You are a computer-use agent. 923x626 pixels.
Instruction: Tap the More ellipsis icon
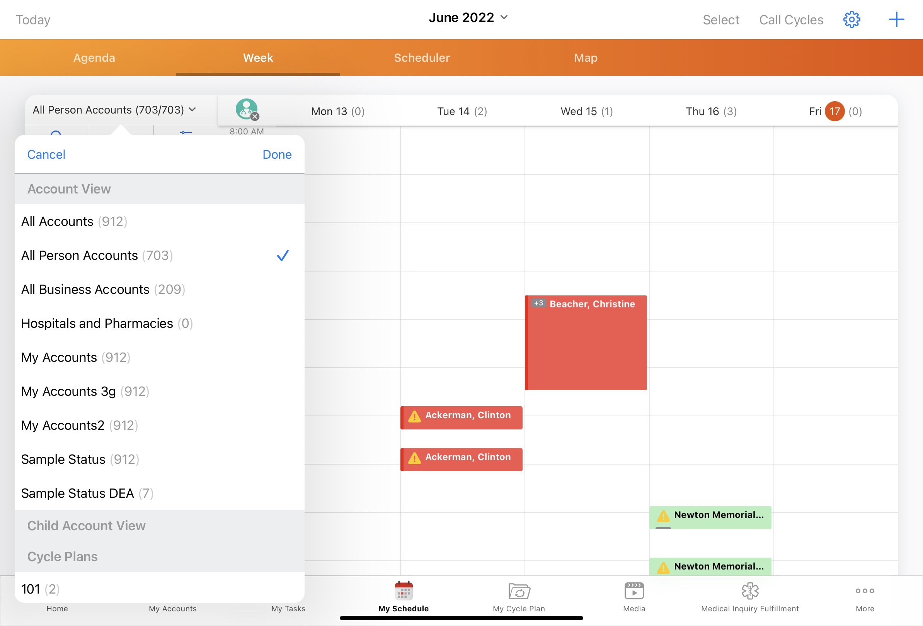click(865, 591)
